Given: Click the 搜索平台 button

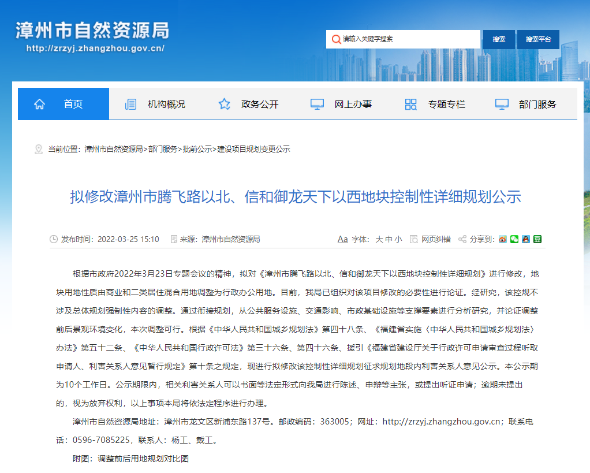Looking at the screenshot, I should point(537,39).
